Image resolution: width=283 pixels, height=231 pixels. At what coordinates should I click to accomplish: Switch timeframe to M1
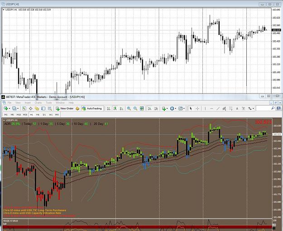point(6,115)
